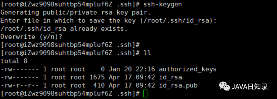Viewport: 277px width, 99px height.
Task: Click the JAVA日知录 watermark text
Action: coord(250,86)
